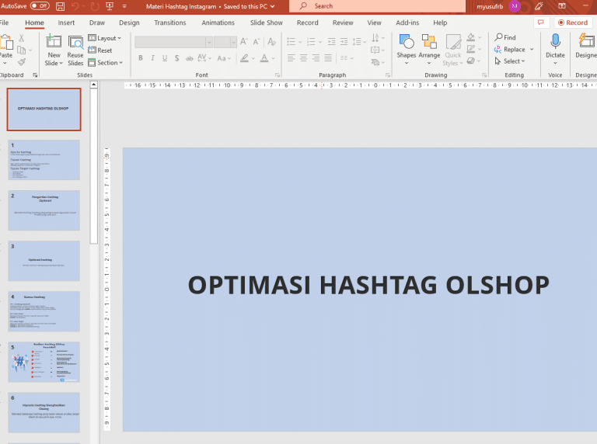Viewport: 597px width, 444px height.
Task: Start presentation from beginning icon
Action: (x=109, y=5)
